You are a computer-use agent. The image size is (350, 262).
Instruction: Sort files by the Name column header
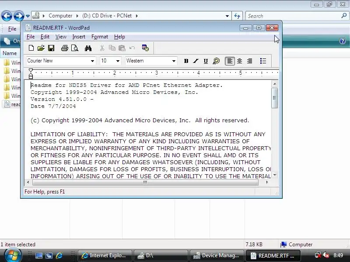point(10,53)
